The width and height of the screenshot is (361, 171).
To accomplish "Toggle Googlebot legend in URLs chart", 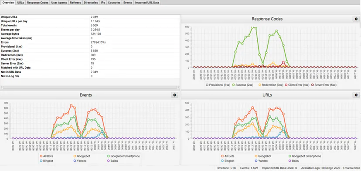I will point(263,156).
